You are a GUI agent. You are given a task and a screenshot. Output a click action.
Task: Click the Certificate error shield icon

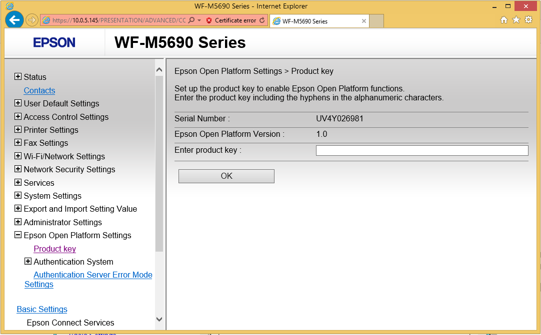click(209, 20)
